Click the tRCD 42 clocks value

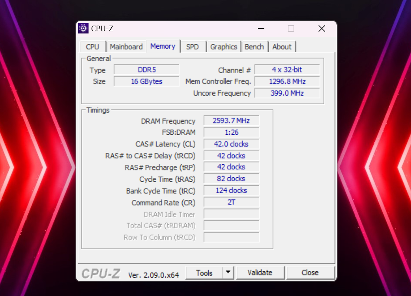click(x=231, y=156)
